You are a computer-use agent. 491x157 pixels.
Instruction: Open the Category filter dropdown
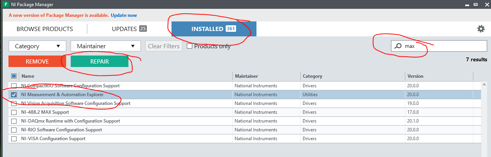click(x=38, y=46)
